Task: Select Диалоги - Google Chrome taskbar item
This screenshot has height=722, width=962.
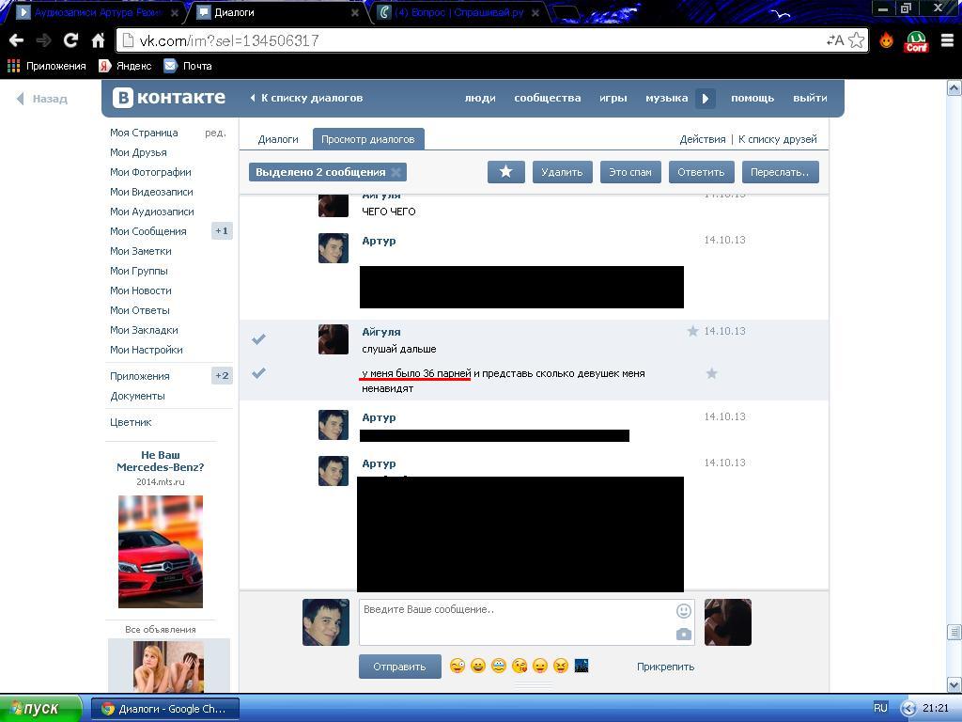Action: pyautogui.click(x=164, y=709)
